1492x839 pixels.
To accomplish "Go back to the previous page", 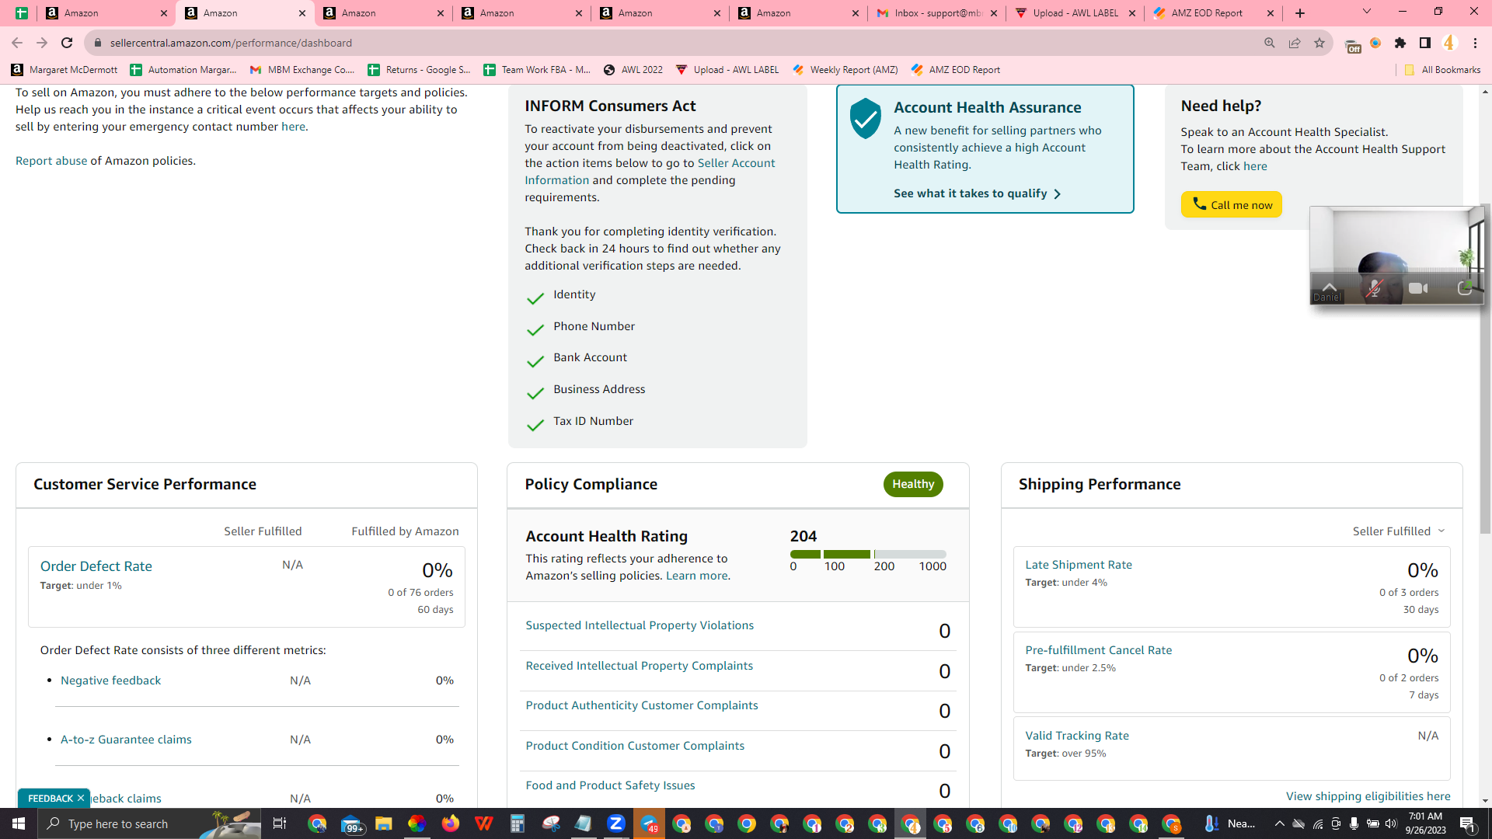I will [x=17, y=43].
